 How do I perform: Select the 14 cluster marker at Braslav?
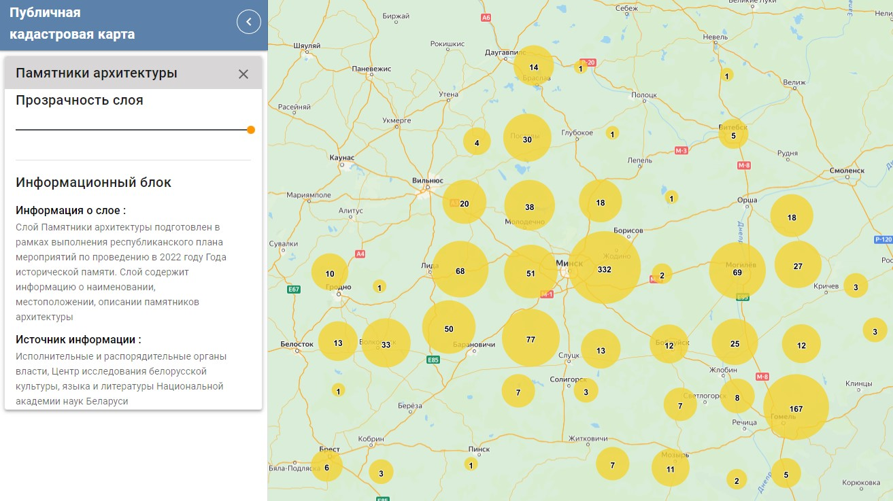click(534, 67)
